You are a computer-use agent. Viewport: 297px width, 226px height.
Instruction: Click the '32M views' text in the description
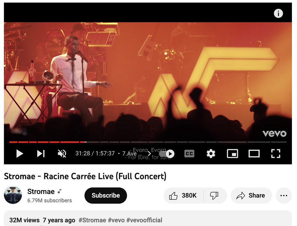tap(24, 220)
